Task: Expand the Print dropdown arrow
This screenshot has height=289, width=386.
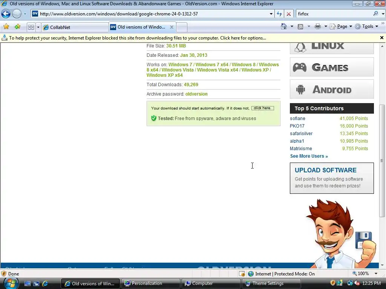Action: click(326, 27)
